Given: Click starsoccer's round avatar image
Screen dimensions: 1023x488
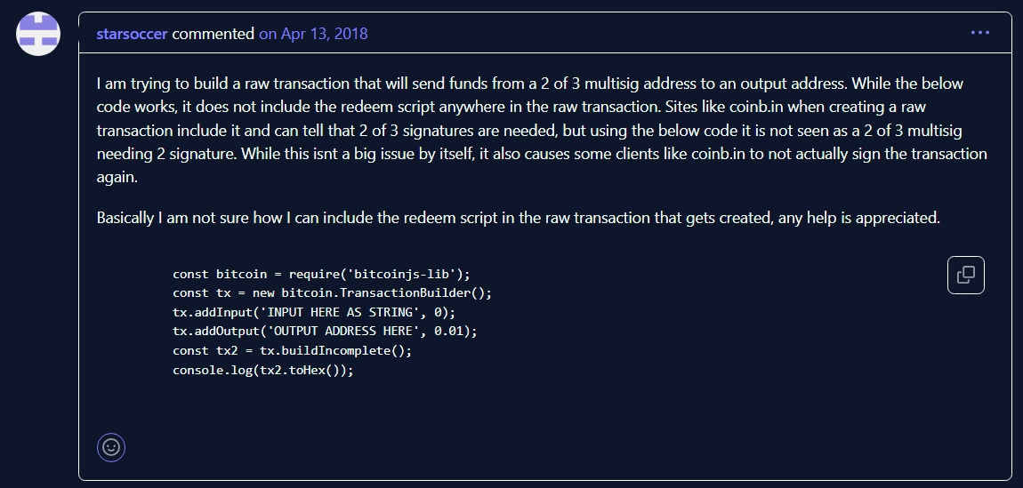Looking at the screenshot, I should pyautogui.click(x=38, y=33).
